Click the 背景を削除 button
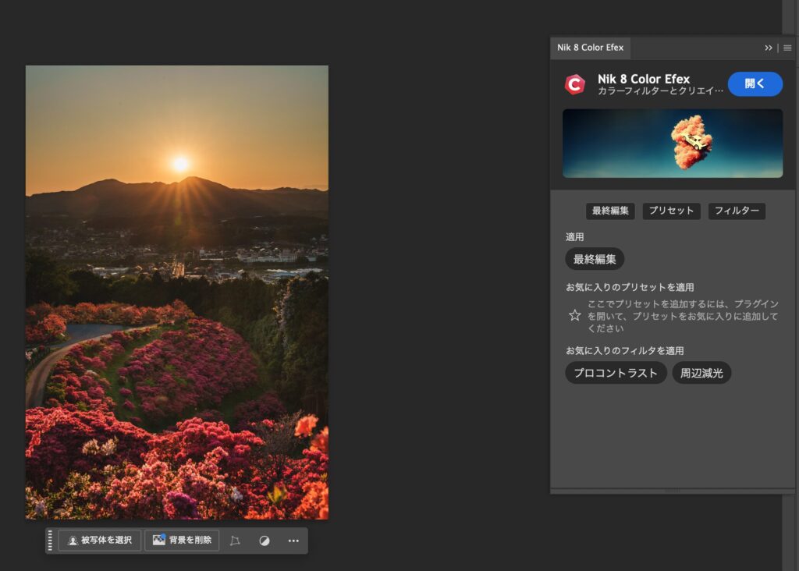 pos(182,541)
